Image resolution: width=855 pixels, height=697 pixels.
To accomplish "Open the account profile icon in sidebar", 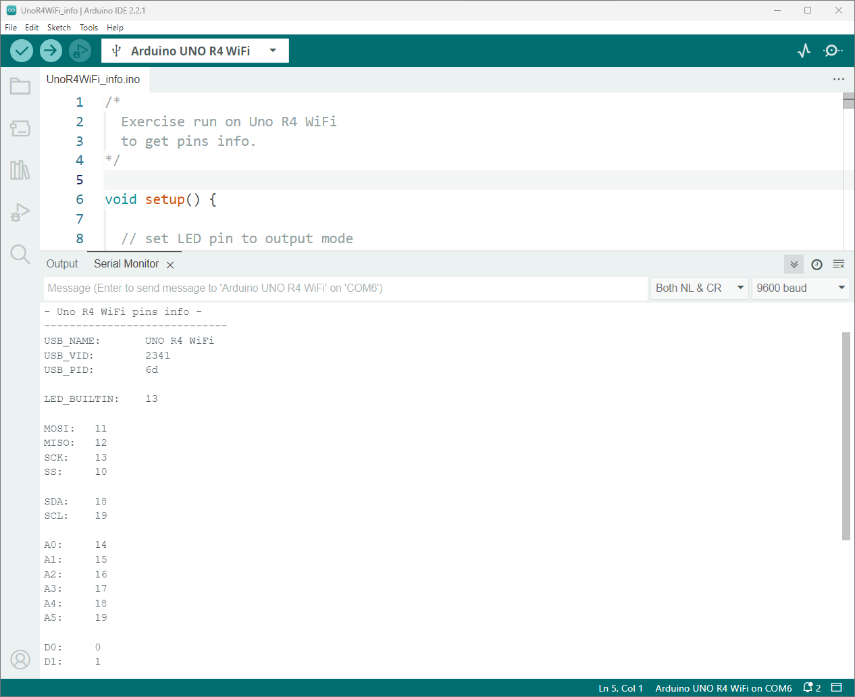I will coord(20,659).
